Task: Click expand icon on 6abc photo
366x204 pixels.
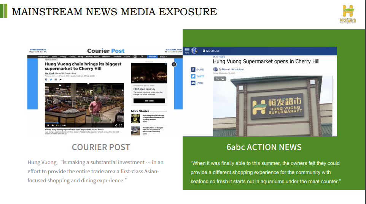Action: (217, 79)
